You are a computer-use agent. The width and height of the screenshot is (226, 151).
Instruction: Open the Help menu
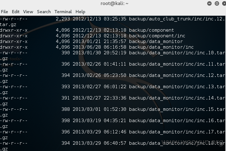pyautogui.click(x=81, y=12)
